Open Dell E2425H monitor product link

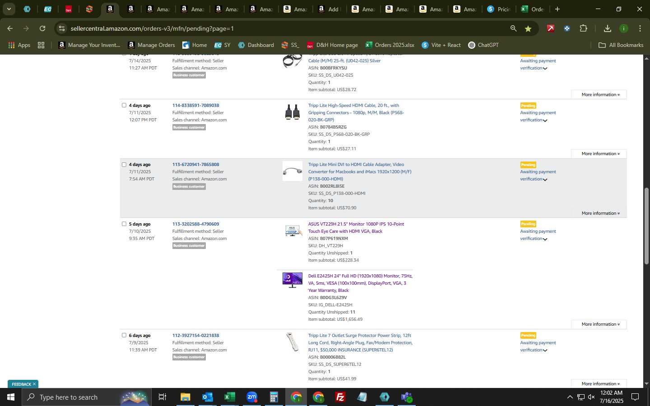point(360,283)
